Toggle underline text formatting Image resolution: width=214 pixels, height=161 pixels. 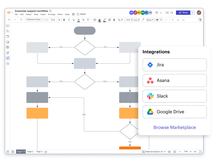(74, 20)
